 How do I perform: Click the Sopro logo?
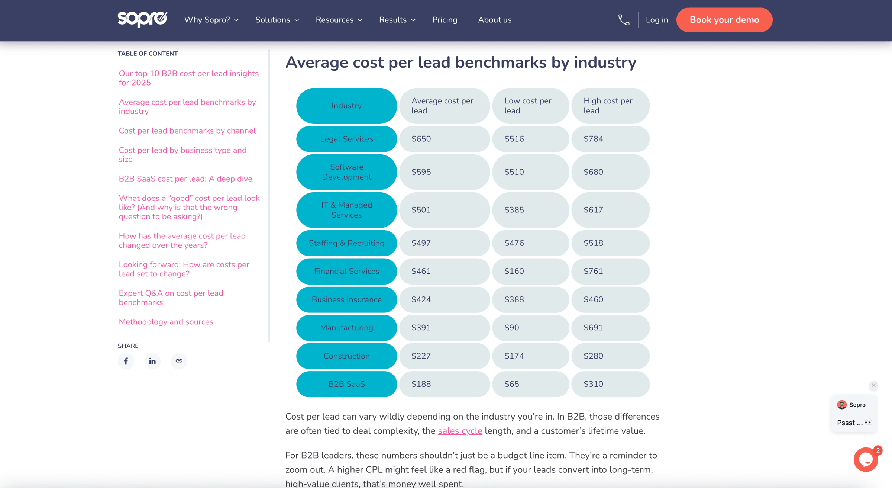(x=142, y=19)
